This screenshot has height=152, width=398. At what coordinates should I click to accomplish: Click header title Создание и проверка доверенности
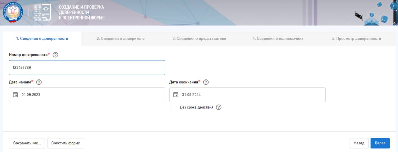82,13
